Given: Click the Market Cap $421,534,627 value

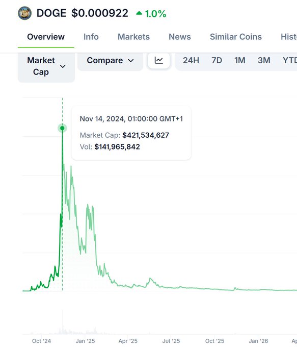Looking at the screenshot, I should [146, 135].
